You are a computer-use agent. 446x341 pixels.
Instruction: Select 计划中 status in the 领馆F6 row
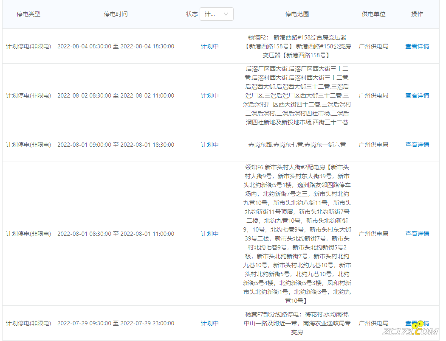point(210,234)
